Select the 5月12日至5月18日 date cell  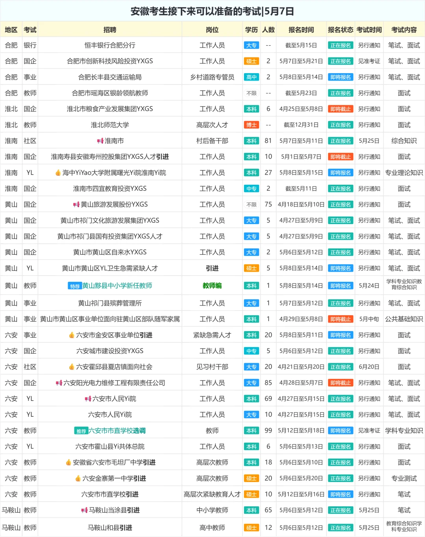point(301,430)
